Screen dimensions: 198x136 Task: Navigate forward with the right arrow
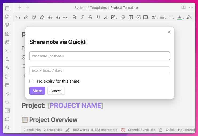coord(28,7)
